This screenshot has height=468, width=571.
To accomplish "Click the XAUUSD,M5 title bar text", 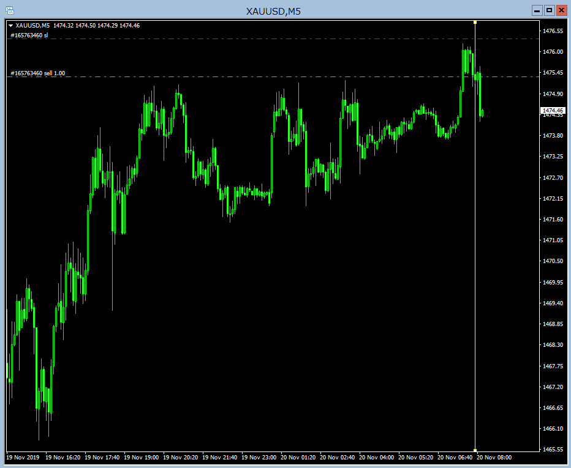I will pyautogui.click(x=273, y=11).
